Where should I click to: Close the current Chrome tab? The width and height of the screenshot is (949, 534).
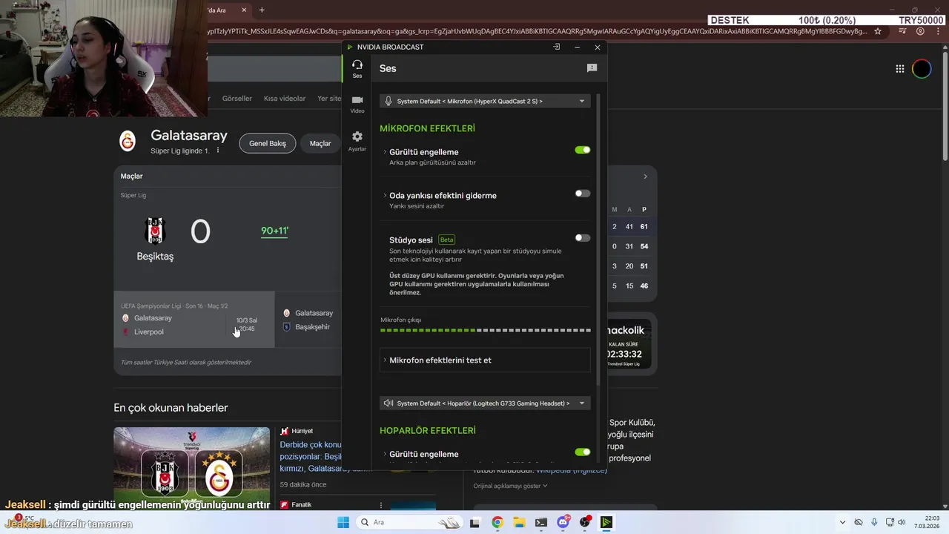click(244, 10)
